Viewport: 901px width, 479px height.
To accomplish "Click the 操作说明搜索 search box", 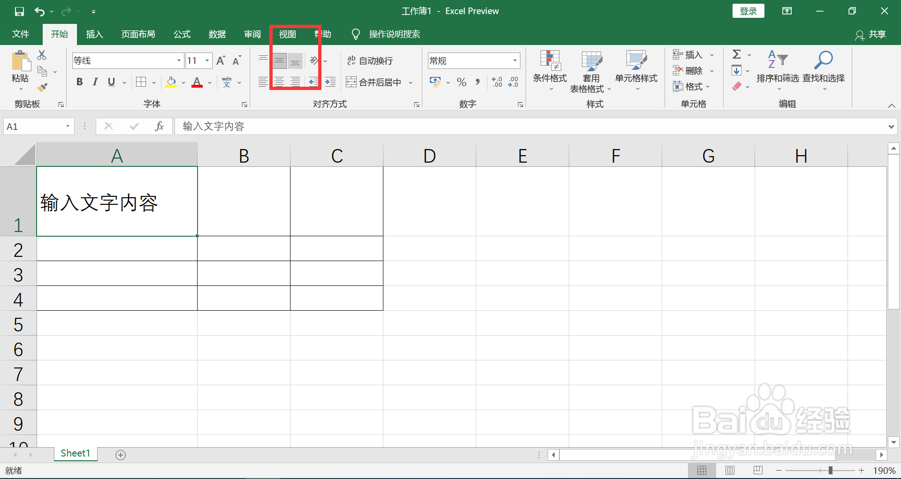I will [394, 34].
